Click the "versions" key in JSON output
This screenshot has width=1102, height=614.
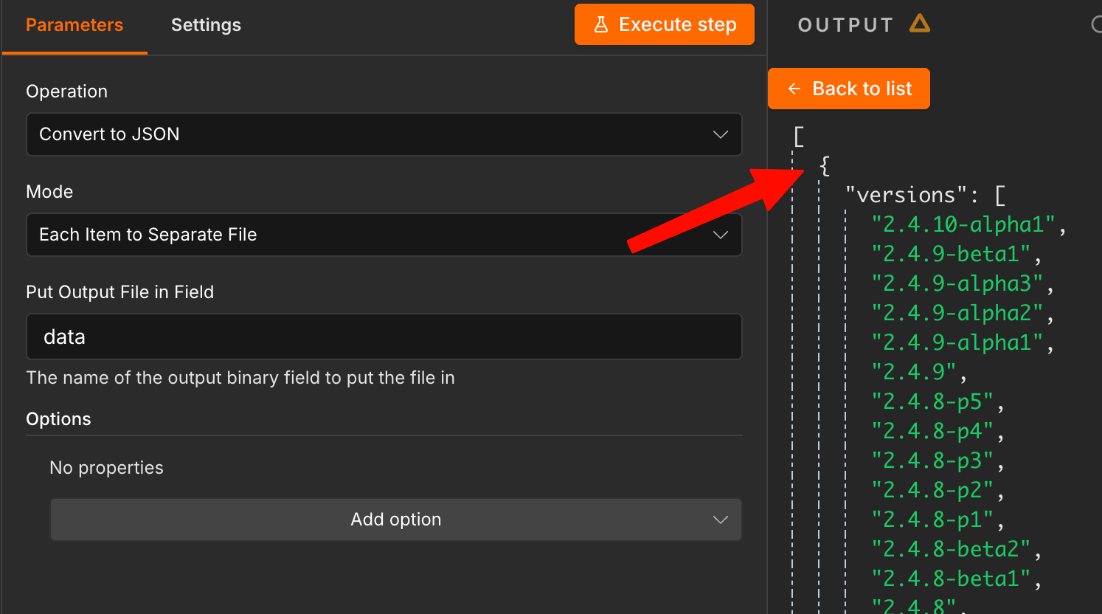(x=906, y=195)
